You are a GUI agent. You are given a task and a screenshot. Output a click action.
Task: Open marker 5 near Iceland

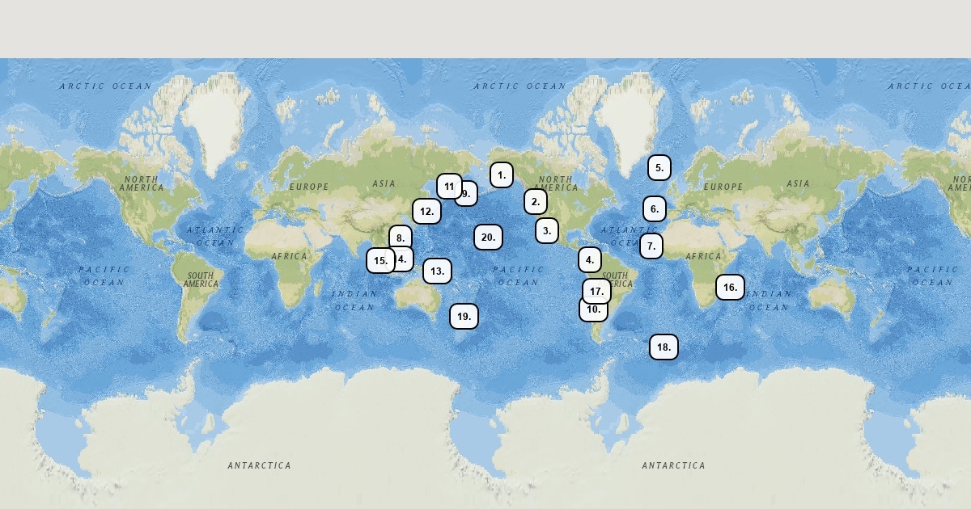pyautogui.click(x=659, y=168)
